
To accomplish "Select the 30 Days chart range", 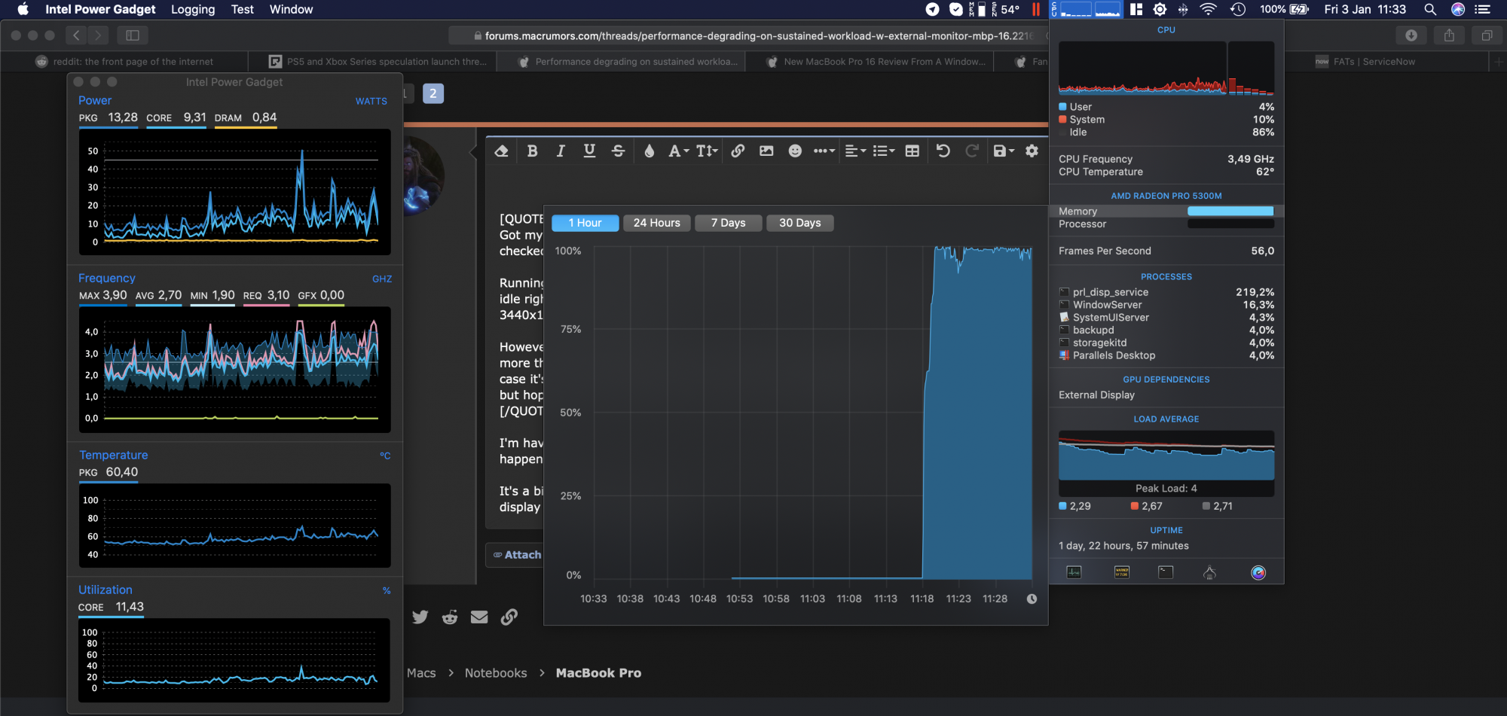I will [x=799, y=223].
